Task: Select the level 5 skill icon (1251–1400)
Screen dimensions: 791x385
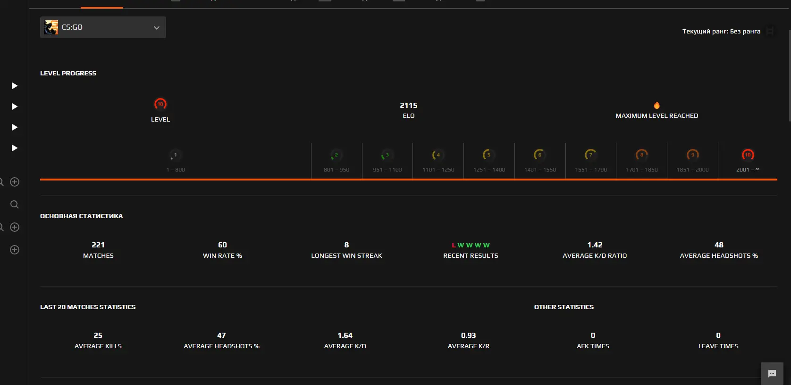Action: pyautogui.click(x=488, y=155)
